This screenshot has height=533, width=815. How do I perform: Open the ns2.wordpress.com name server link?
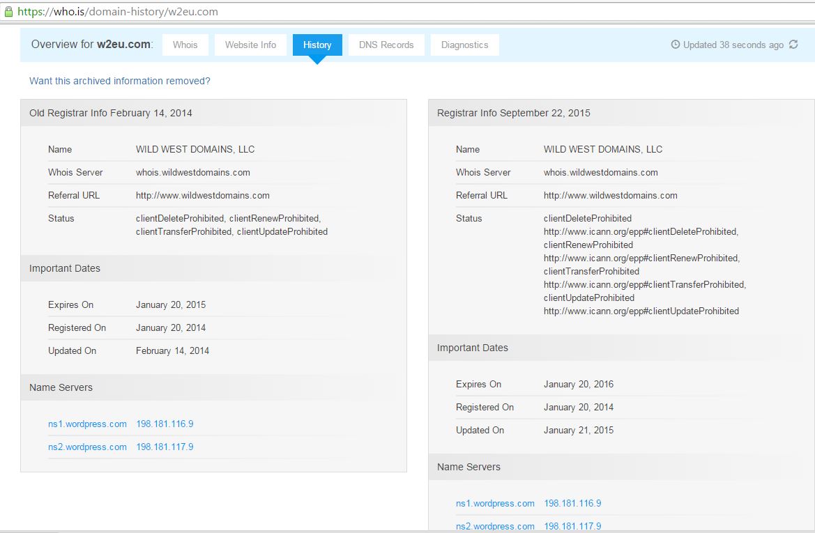87,447
